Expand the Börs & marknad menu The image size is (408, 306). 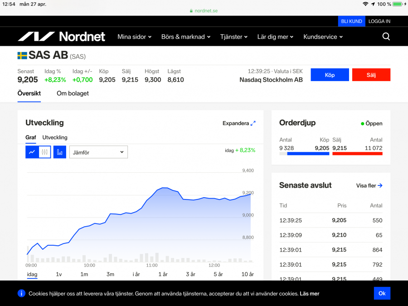(185, 37)
